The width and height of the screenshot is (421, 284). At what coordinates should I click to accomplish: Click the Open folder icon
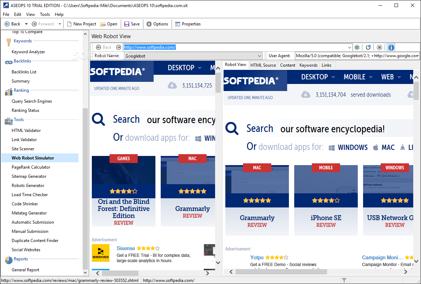pos(102,24)
